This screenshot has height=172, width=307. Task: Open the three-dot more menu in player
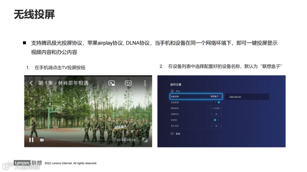pos(145,83)
